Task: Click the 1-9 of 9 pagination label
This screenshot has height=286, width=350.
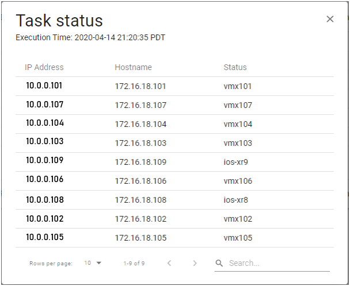Action: 134,264
